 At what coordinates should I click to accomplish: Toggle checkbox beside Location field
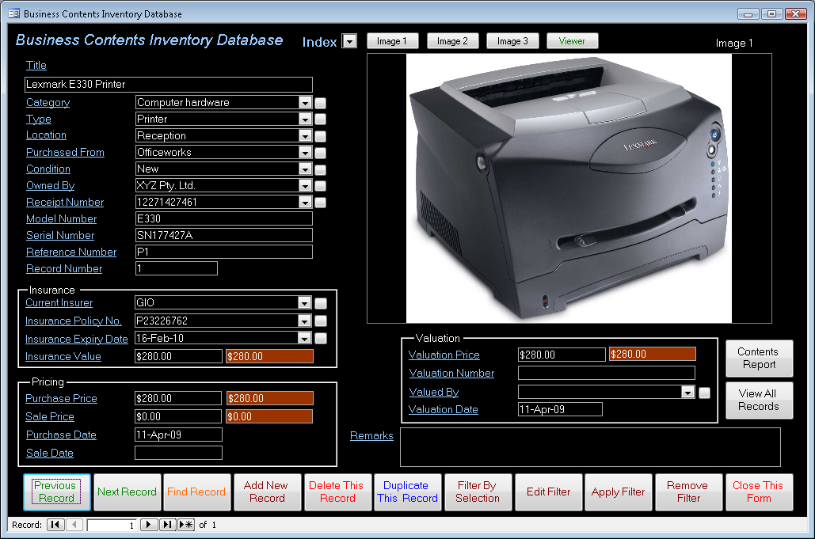coord(321,136)
